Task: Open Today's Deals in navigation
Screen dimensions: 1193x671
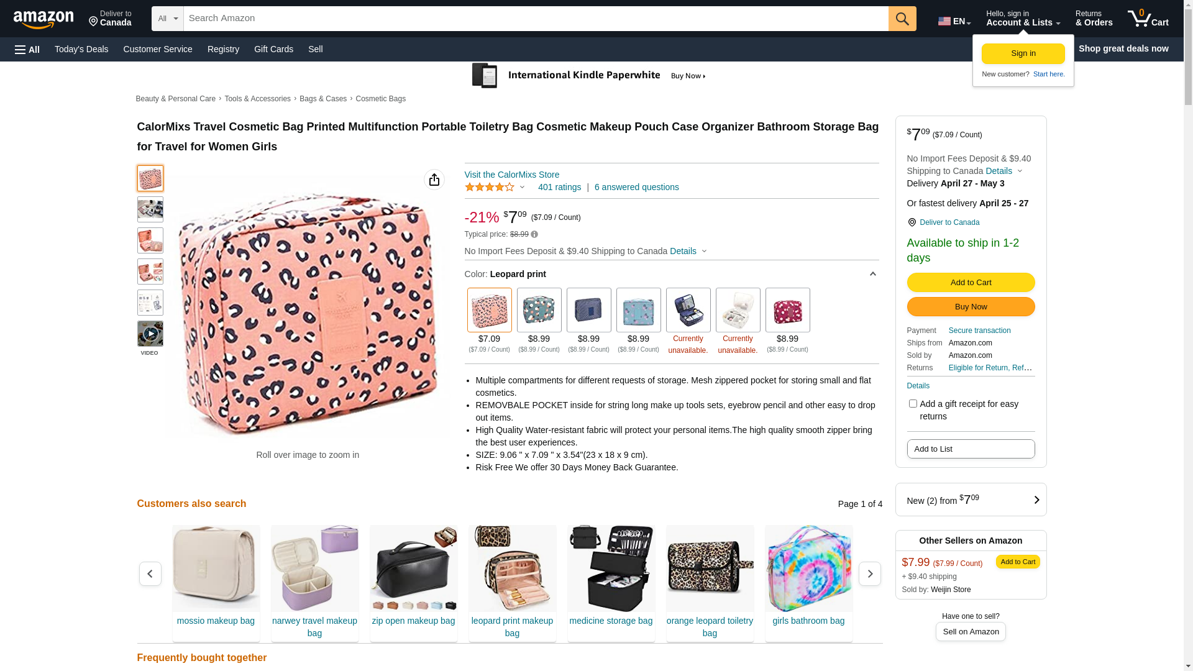Action: point(81,49)
